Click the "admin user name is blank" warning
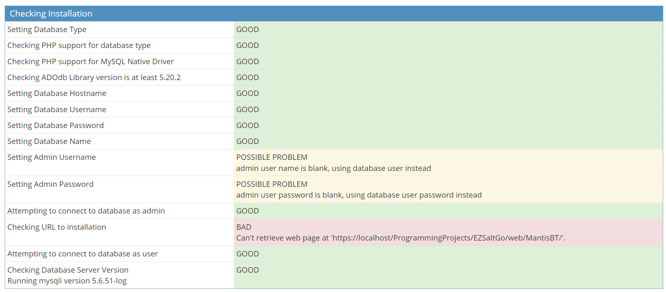 [x=333, y=168]
